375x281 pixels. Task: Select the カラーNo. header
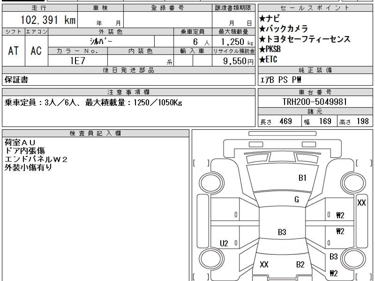point(78,51)
